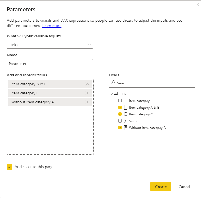201x198 pixels.
Task: Check the Item category field checkbox
Action: click(x=120, y=101)
